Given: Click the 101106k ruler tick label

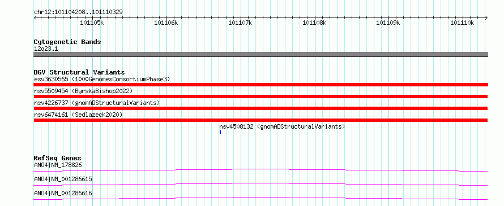Looking at the screenshot, I should (166, 23).
